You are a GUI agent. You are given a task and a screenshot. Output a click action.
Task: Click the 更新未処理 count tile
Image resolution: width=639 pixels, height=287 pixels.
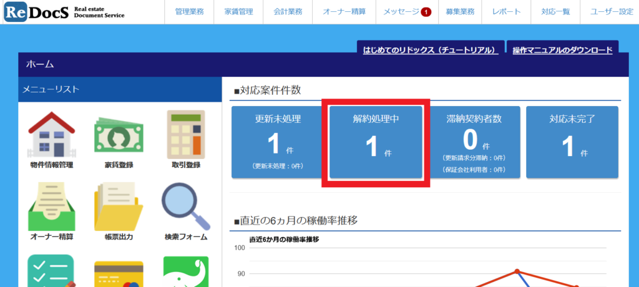click(278, 142)
